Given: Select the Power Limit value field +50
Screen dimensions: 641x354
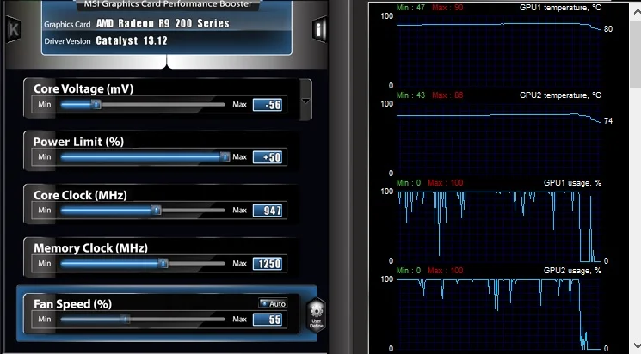Looking at the screenshot, I should pyautogui.click(x=268, y=157).
